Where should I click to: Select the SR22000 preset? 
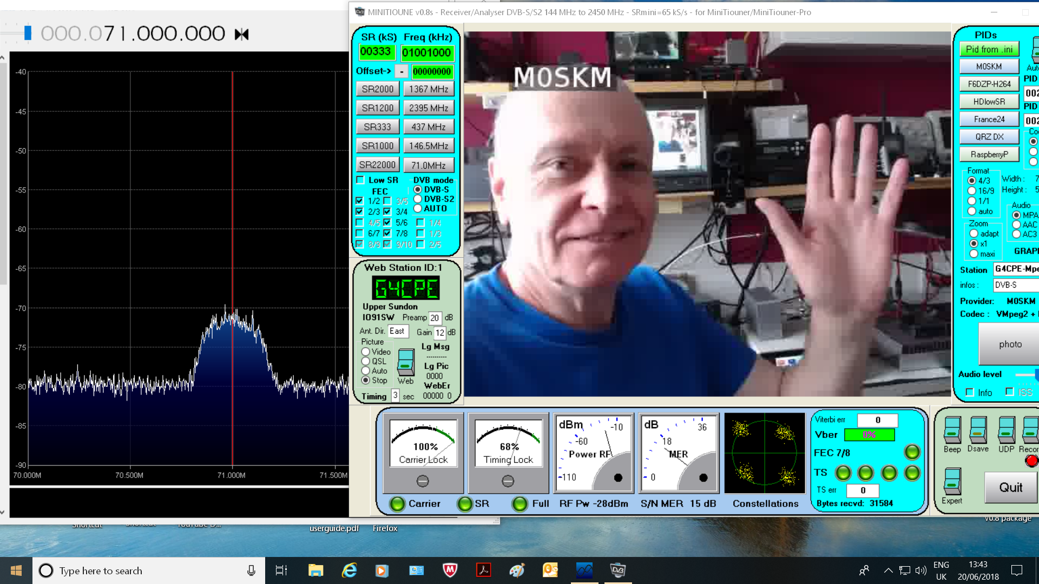[x=378, y=165]
